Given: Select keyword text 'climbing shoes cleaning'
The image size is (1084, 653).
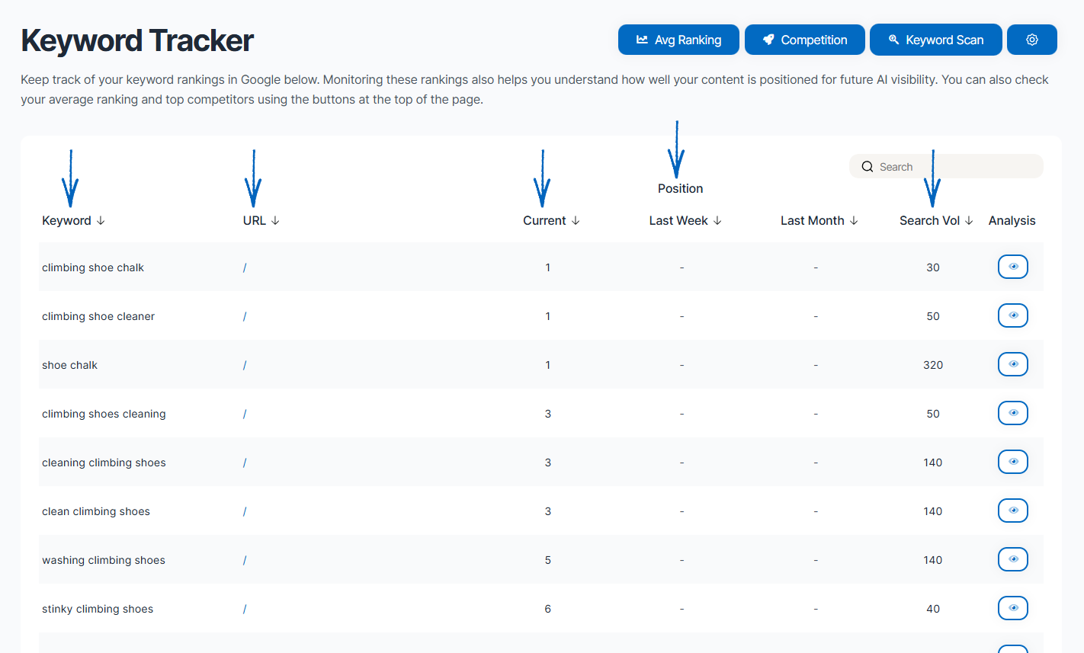Looking at the screenshot, I should coord(104,414).
